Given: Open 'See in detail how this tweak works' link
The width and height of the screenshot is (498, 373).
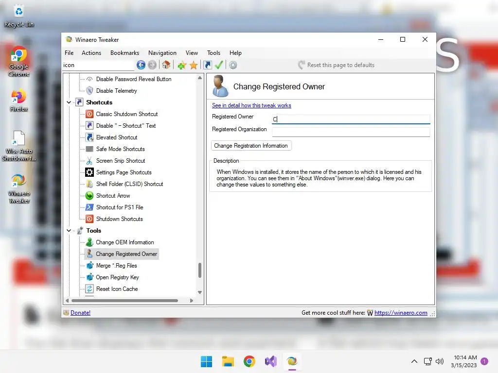Looking at the screenshot, I should tap(251, 105).
